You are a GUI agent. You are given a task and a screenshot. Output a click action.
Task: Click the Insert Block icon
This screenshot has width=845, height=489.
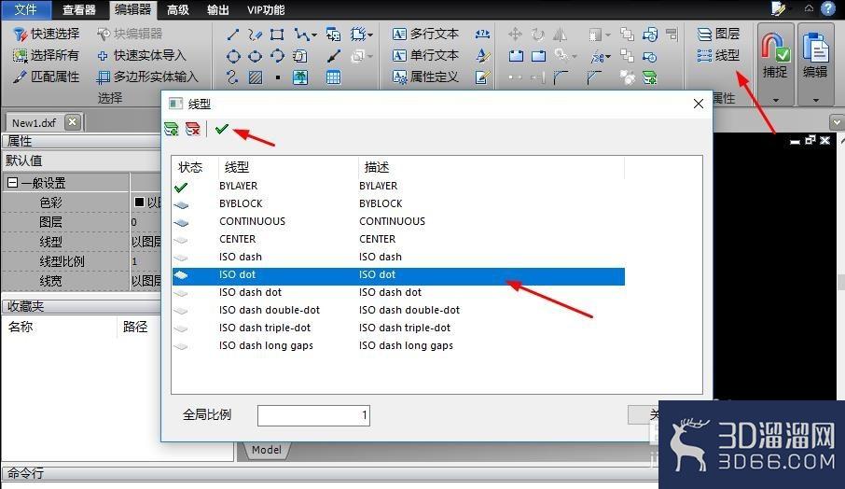click(x=334, y=35)
